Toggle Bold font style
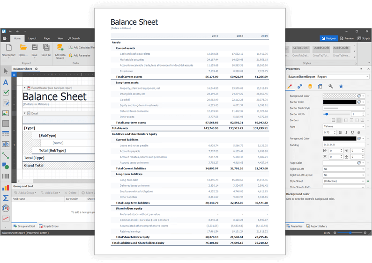 click(340, 132)
